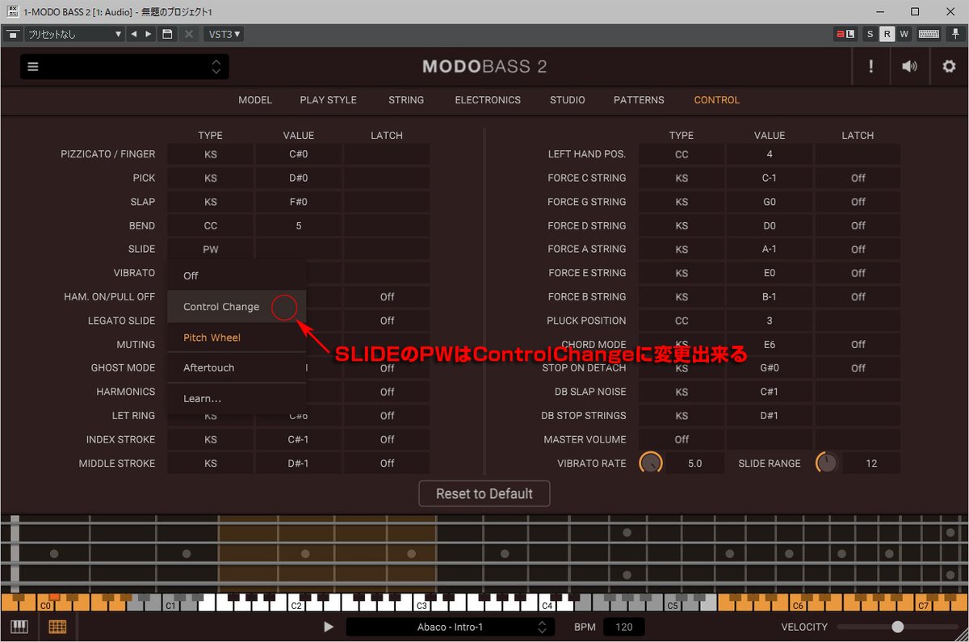Click FORCE G STRING value G0
Screen dimensions: 969x642
point(770,202)
